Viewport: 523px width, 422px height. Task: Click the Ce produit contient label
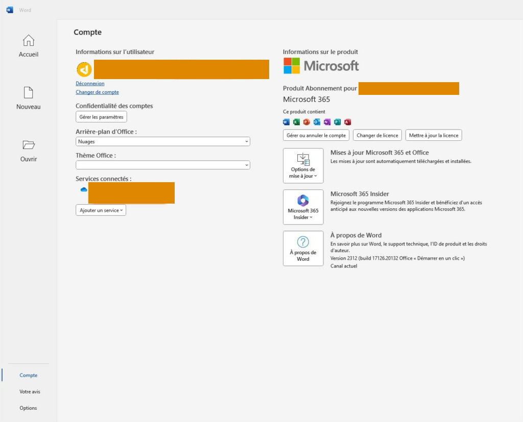[x=304, y=112]
